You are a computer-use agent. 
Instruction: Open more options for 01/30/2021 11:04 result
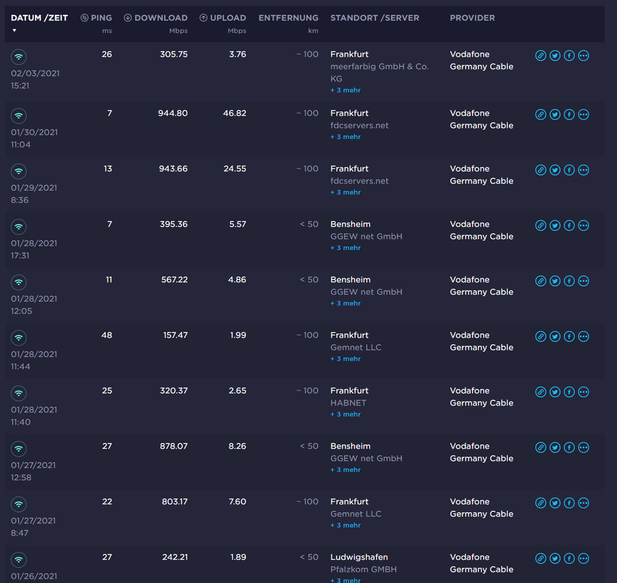[x=584, y=114]
